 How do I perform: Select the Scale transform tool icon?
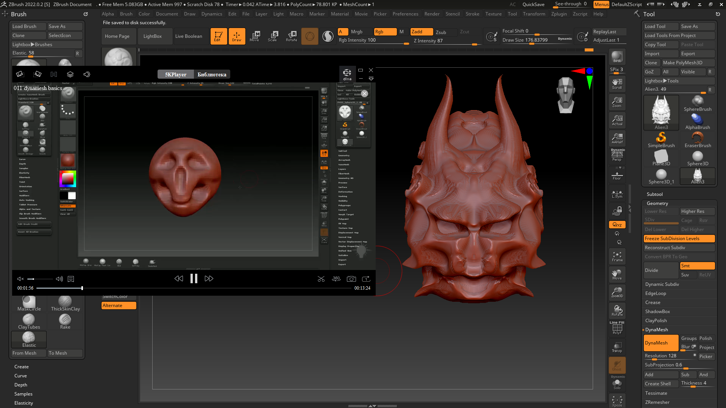(273, 36)
